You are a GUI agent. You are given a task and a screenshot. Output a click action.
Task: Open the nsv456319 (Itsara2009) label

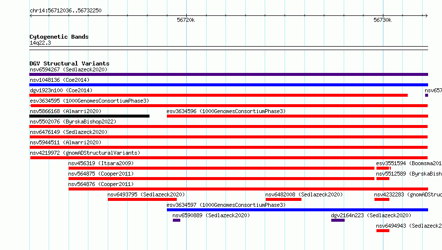101,163
